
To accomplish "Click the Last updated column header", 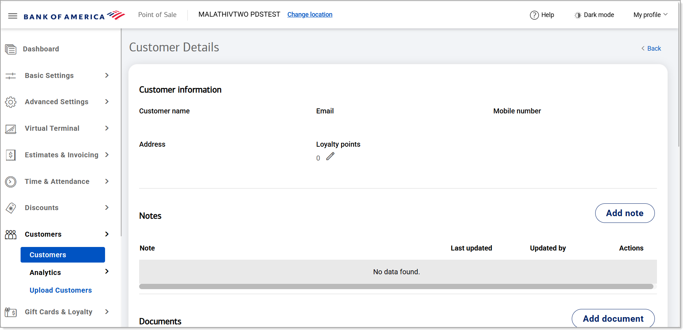I will (x=471, y=248).
